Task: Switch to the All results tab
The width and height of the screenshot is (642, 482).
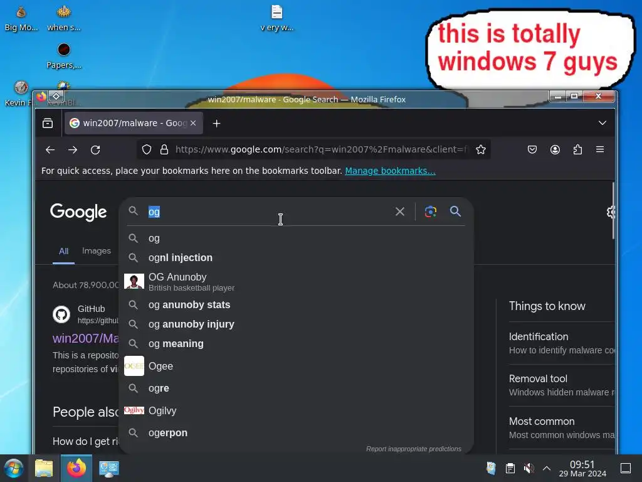Action: tap(63, 251)
